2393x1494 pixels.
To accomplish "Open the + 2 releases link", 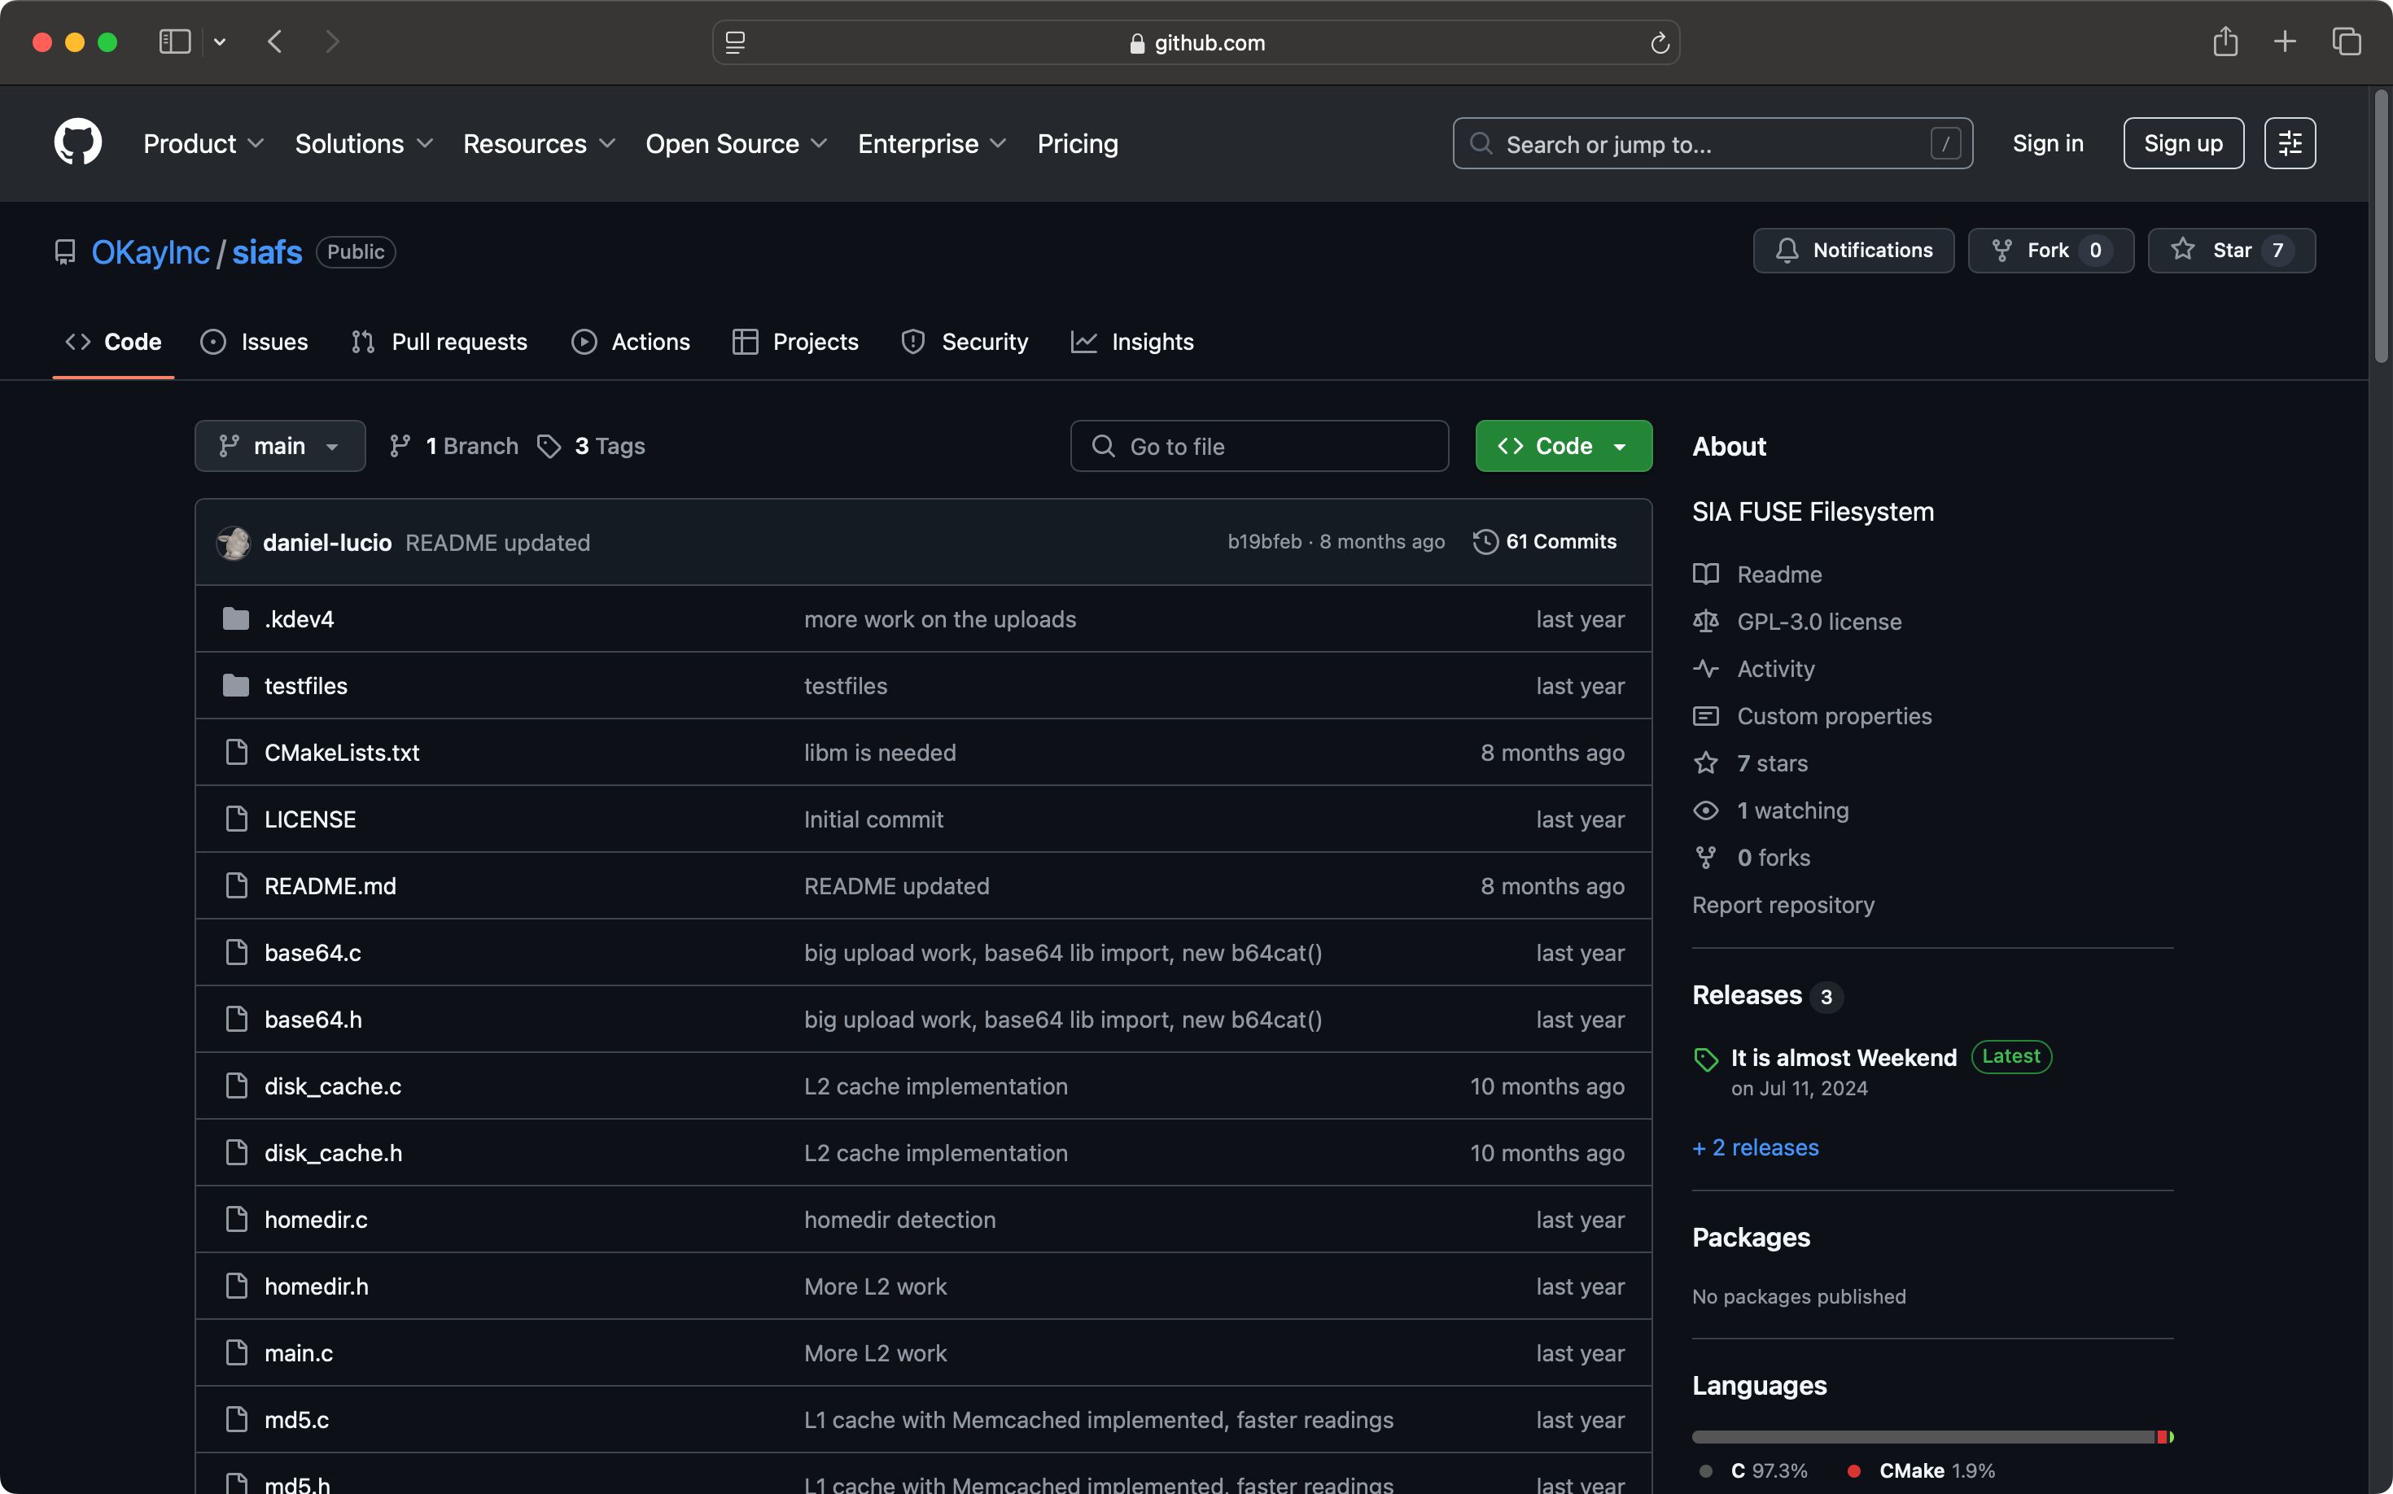I will point(1755,1147).
